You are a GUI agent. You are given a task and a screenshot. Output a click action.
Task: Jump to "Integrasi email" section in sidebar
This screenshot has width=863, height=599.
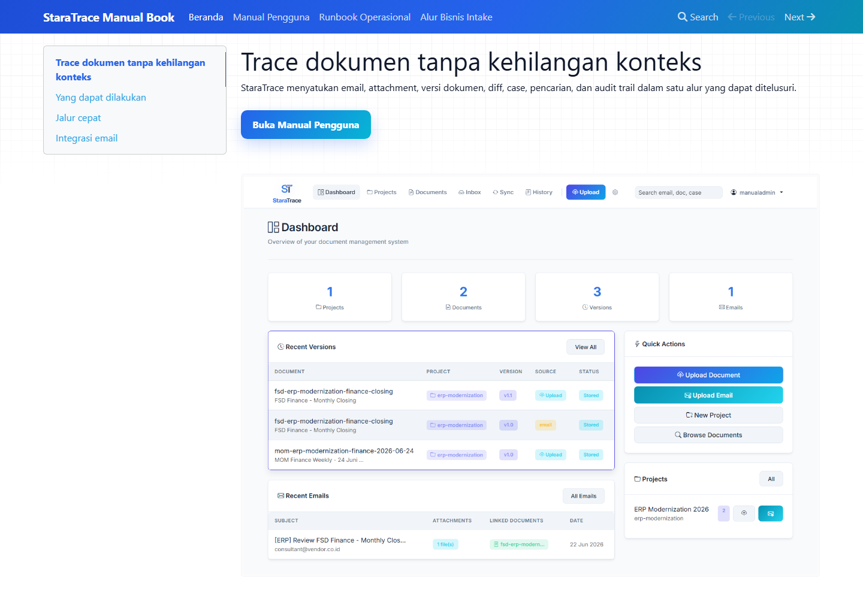click(x=86, y=138)
